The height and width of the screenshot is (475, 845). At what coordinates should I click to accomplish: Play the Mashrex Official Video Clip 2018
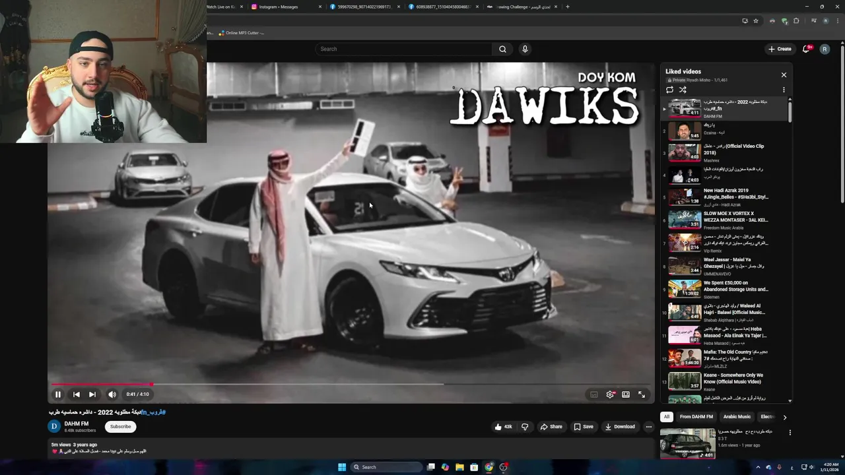(724, 153)
